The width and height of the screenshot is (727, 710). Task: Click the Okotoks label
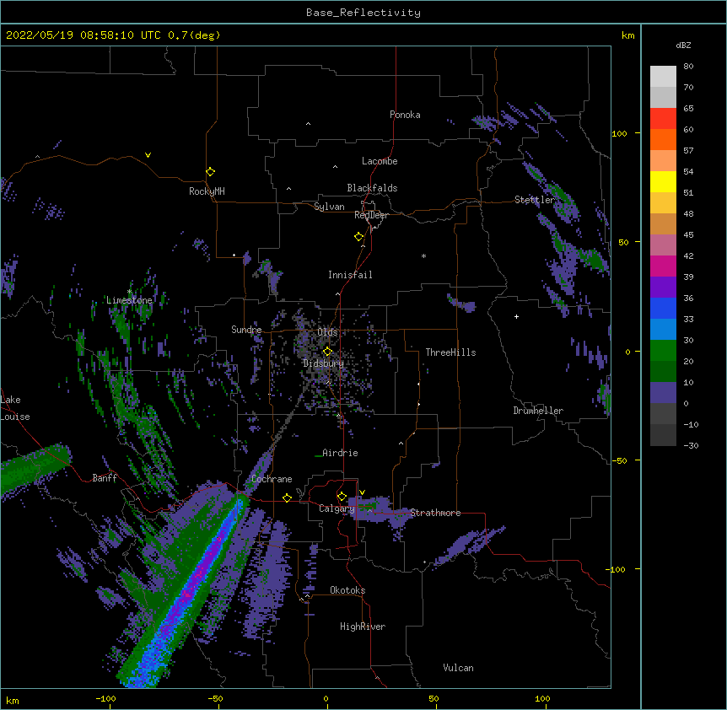tap(347, 590)
